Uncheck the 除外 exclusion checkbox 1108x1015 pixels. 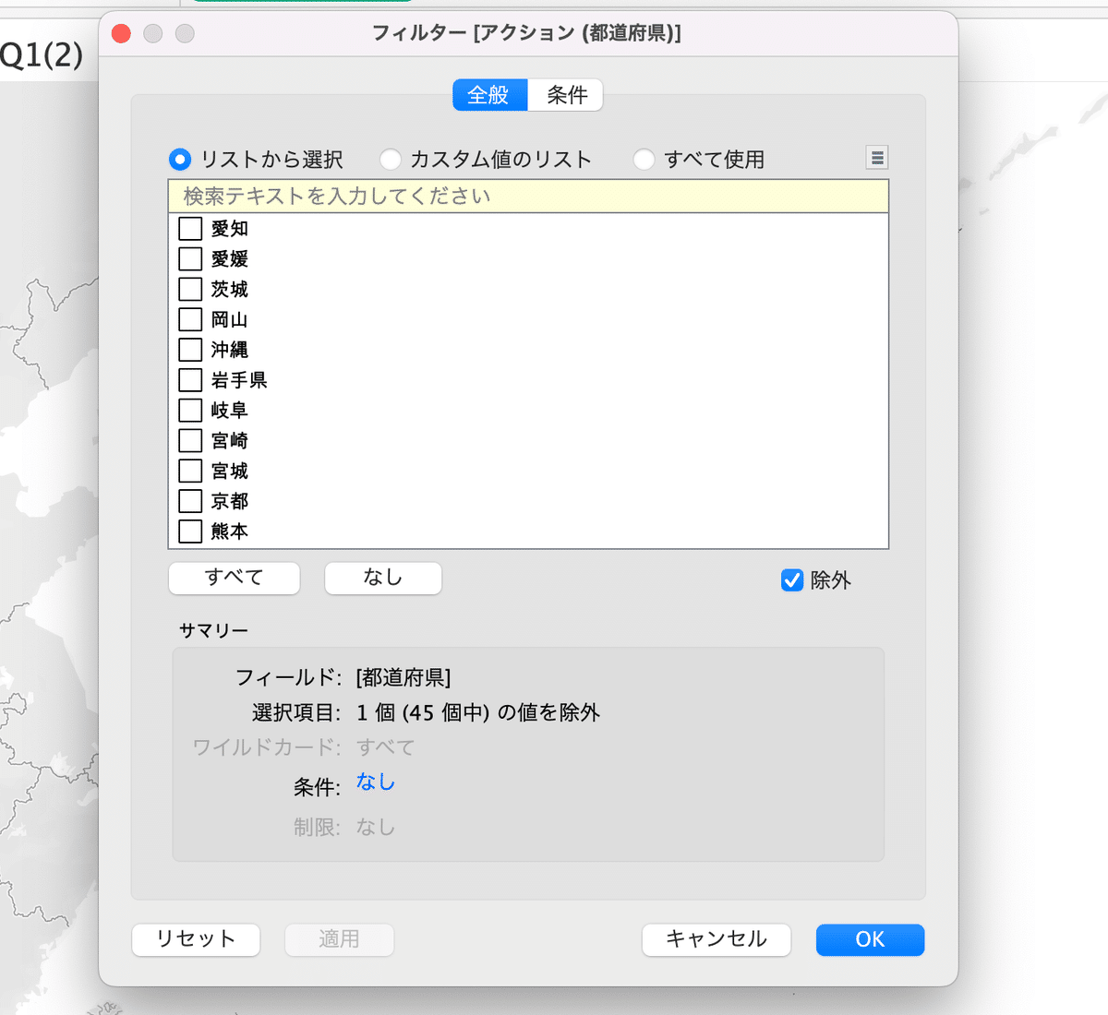[x=791, y=580]
